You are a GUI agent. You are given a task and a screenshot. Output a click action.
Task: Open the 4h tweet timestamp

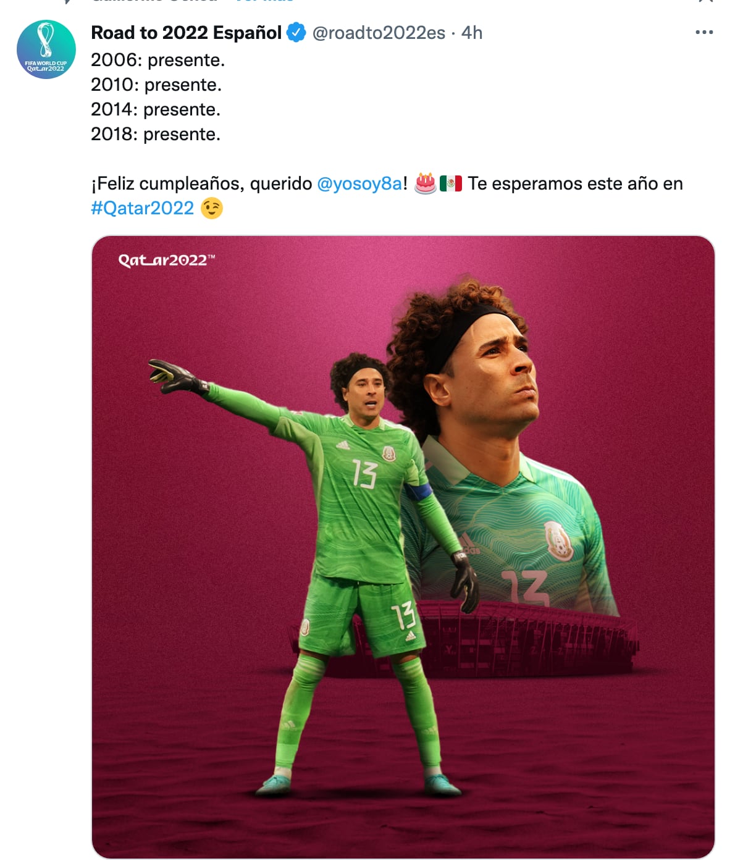pyautogui.click(x=472, y=32)
